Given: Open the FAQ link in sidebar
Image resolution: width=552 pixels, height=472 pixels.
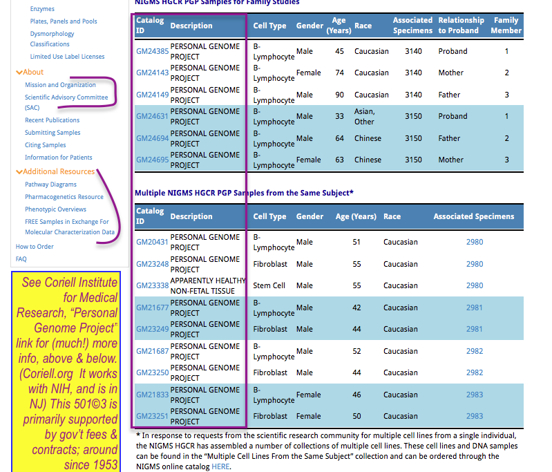Looking at the screenshot, I should (x=21, y=259).
